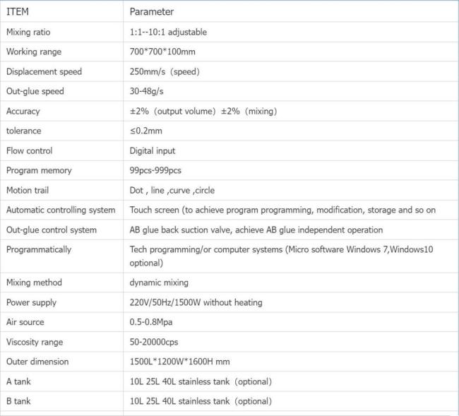Click the 700*700*100mm working range value
Screen dimensions: 459x416
click(x=164, y=52)
